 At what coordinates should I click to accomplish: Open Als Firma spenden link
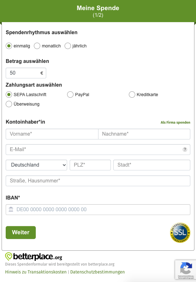click(175, 122)
